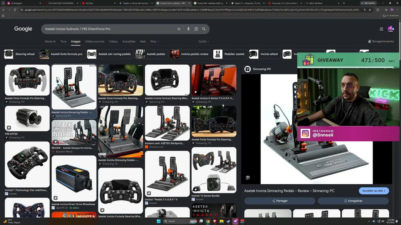
Task: Click in the Google search input field
Action: pyautogui.click(x=110, y=29)
